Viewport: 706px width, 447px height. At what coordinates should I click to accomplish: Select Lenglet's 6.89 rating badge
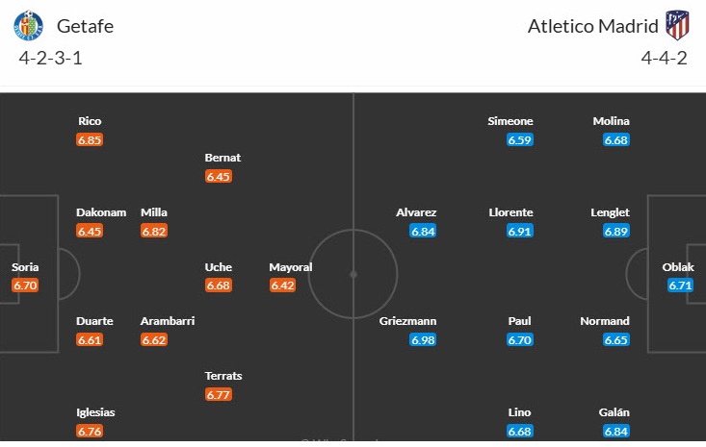point(616,232)
